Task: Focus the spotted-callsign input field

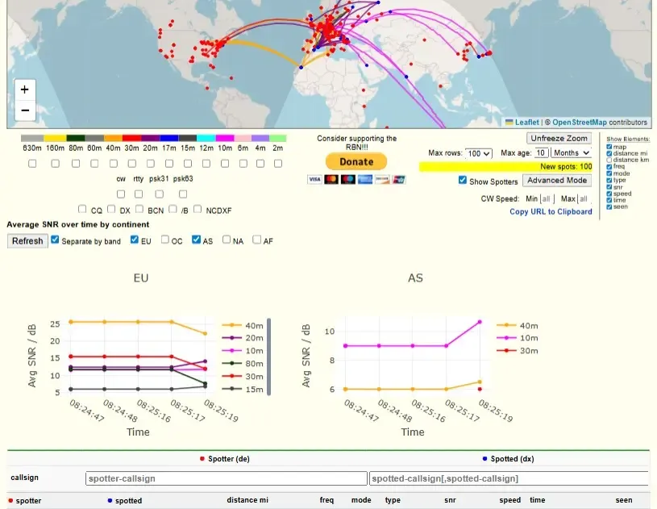Action: click(x=509, y=478)
